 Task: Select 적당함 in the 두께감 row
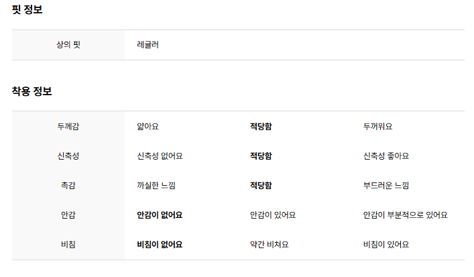pyautogui.click(x=261, y=126)
